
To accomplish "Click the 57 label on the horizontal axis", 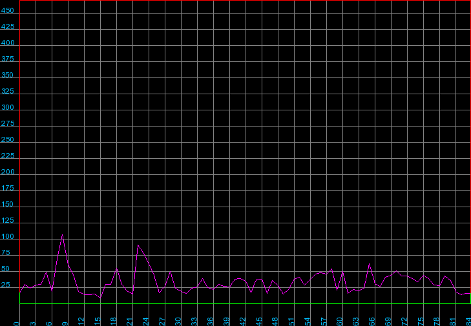I will point(324,321).
